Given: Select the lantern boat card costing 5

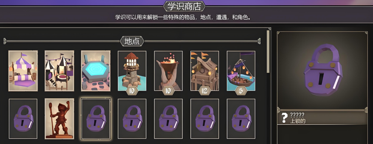Looking at the screenshot, I should pyautogui.click(x=241, y=71).
